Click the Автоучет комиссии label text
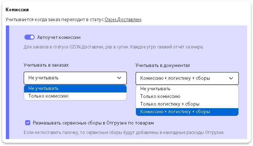Screen dimensions: 253x146 (x=59, y=38)
